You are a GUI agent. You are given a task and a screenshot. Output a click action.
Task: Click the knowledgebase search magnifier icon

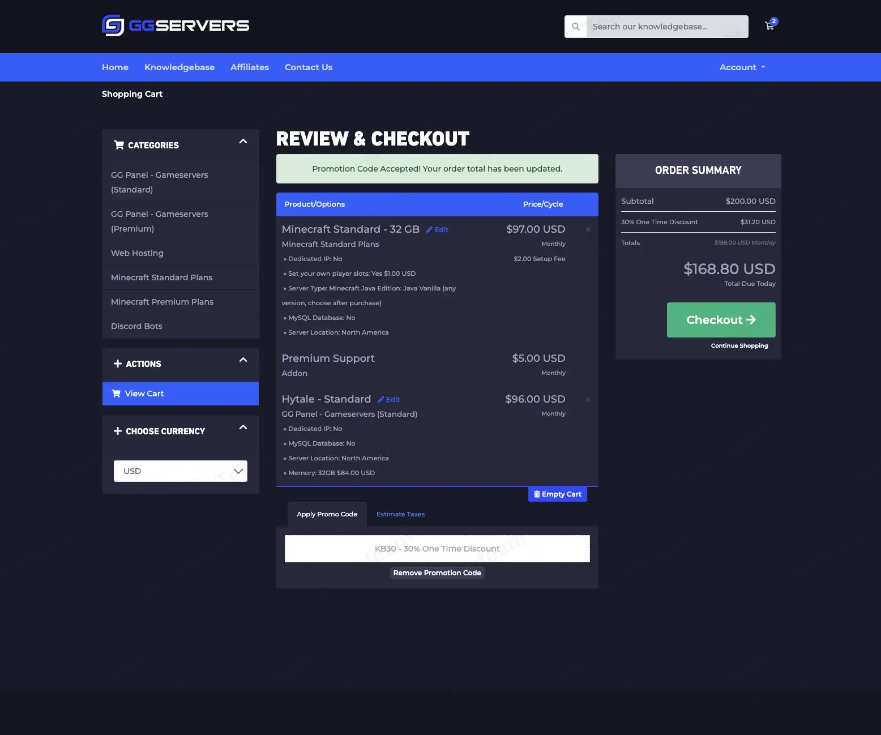(x=576, y=27)
